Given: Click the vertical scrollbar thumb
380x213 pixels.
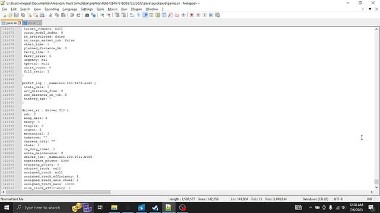Looking at the screenshot, I should tap(376, 182).
